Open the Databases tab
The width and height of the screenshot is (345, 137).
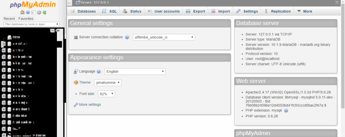click(x=84, y=11)
